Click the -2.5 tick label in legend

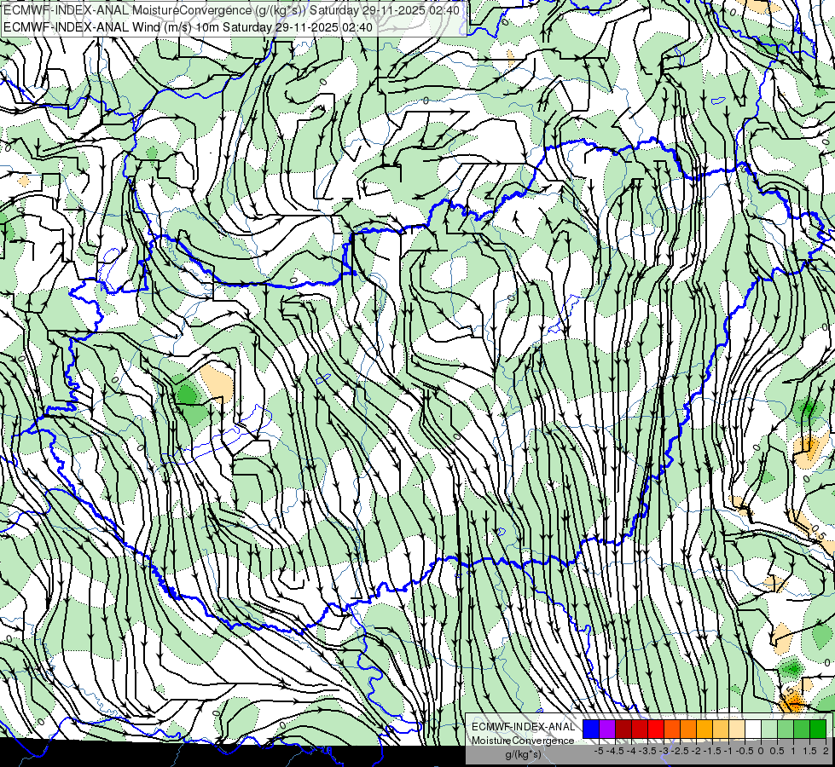point(680,751)
